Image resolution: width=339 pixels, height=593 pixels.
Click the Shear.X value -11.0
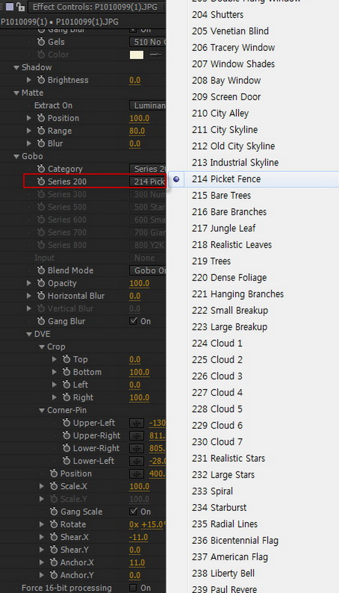[138, 537]
